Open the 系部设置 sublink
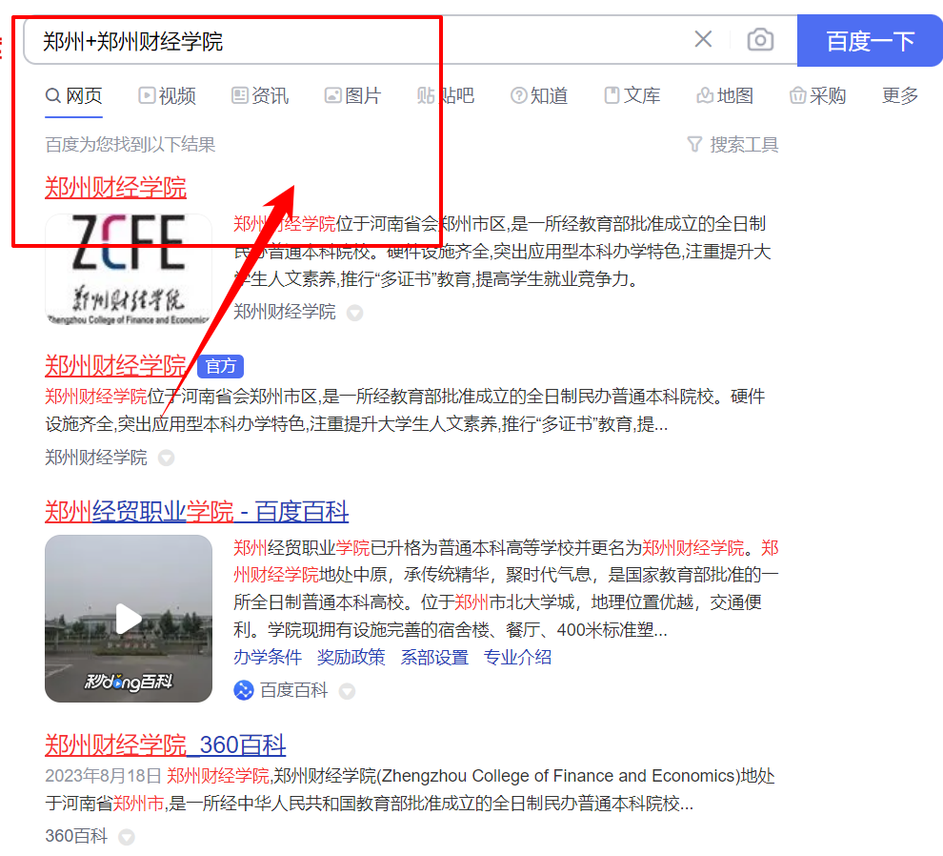The height and width of the screenshot is (856, 943). click(434, 657)
